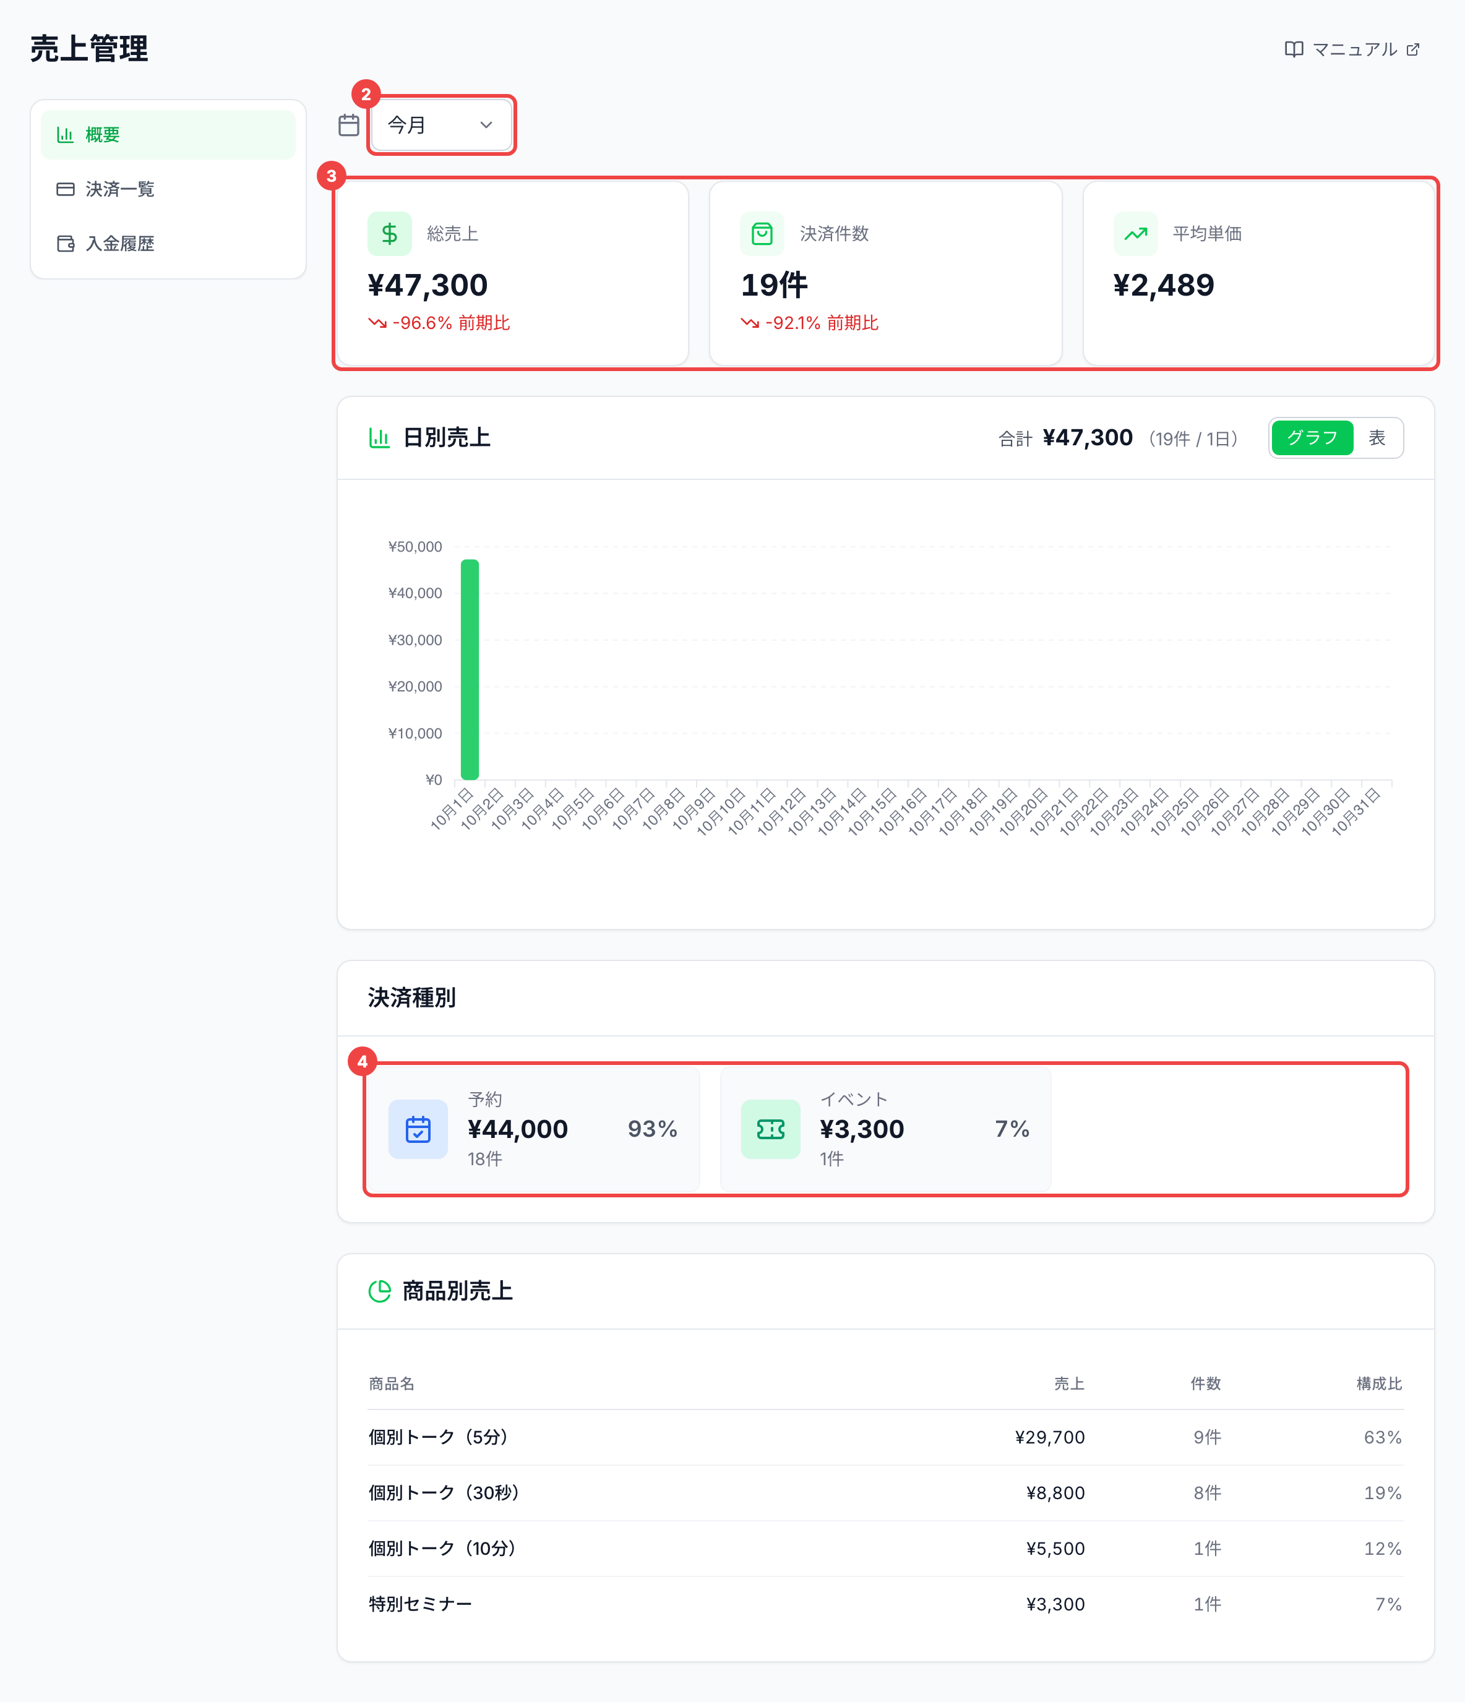Click the 19件 payment count value
1465x1702 pixels.
coord(774,285)
